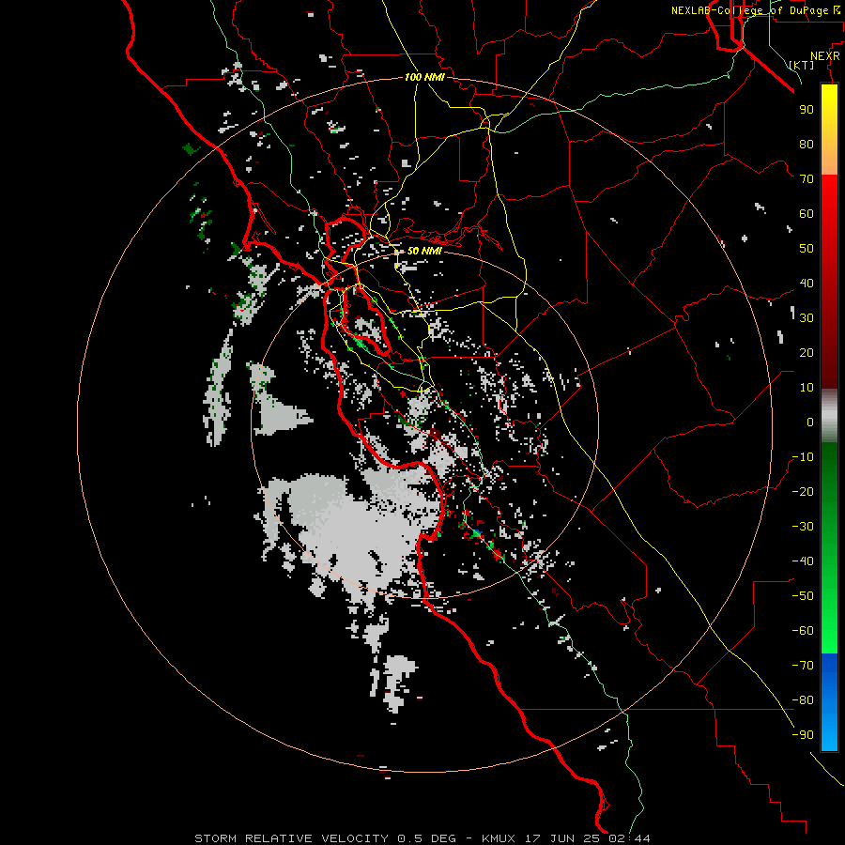The width and height of the screenshot is (845, 845).
Task: Pick the bright green band near -60
Action: click(829, 631)
